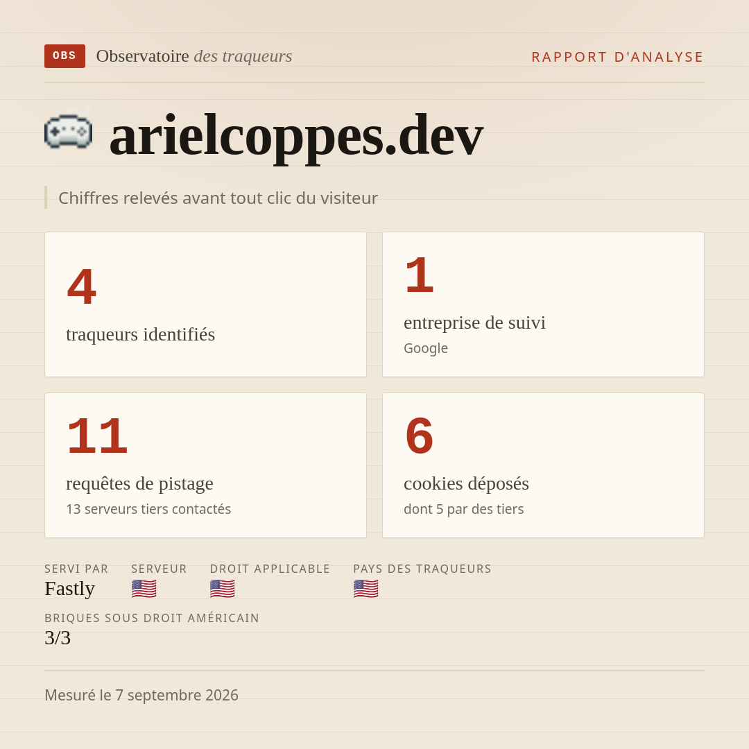Click the "Servi par" label
The image size is (749, 749).
76,569
